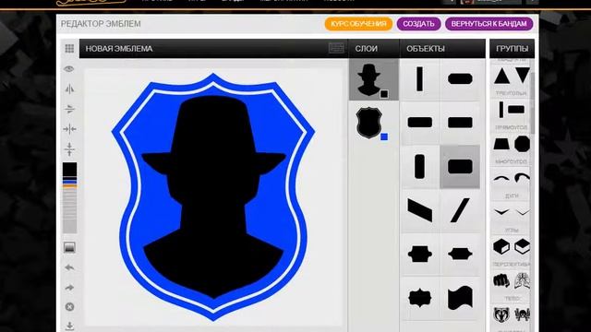Image resolution: width=591 pixels, height=332 pixels.
Task: Toggle the grid icon beside Новая эмблема
Action: pos(69,49)
